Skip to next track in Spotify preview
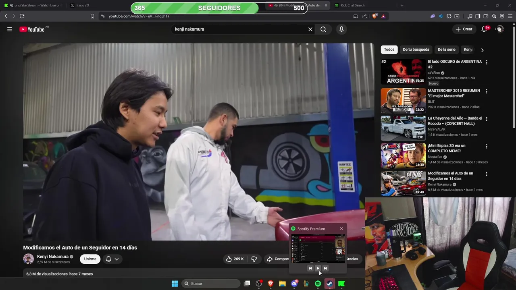The image size is (516, 290). pos(325,268)
